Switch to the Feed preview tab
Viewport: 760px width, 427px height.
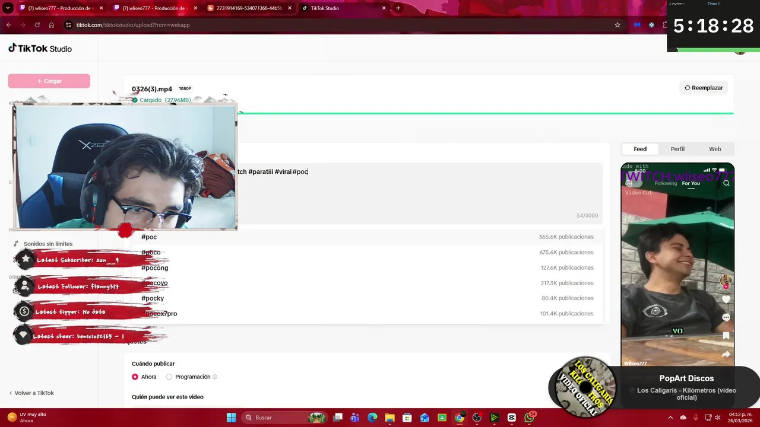click(640, 149)
